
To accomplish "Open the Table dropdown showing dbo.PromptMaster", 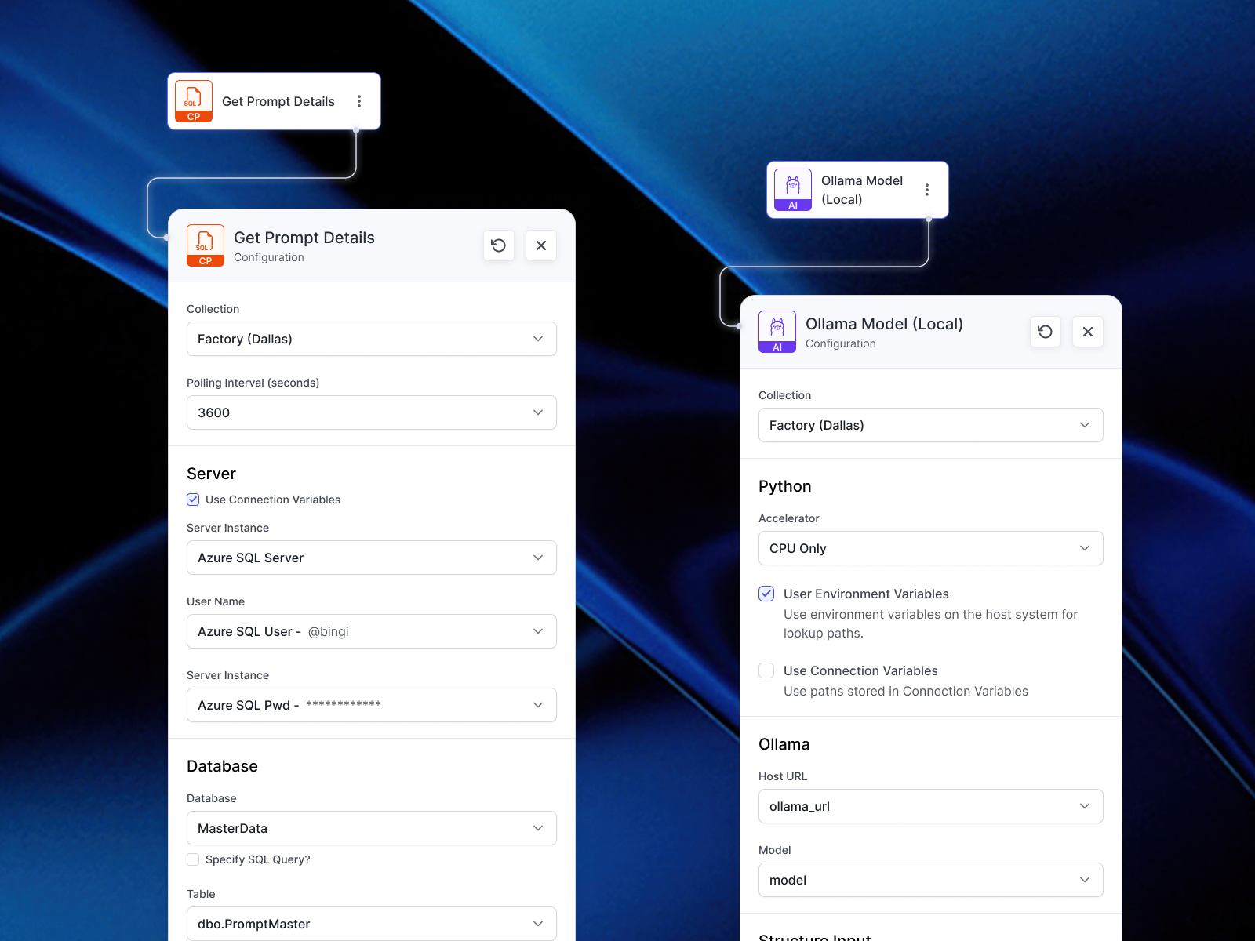I will click(x=372, y=924).
